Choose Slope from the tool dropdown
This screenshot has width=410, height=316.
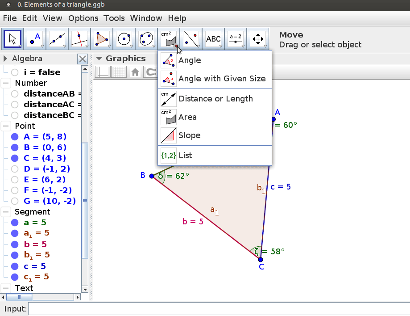[x=215, y=135]
